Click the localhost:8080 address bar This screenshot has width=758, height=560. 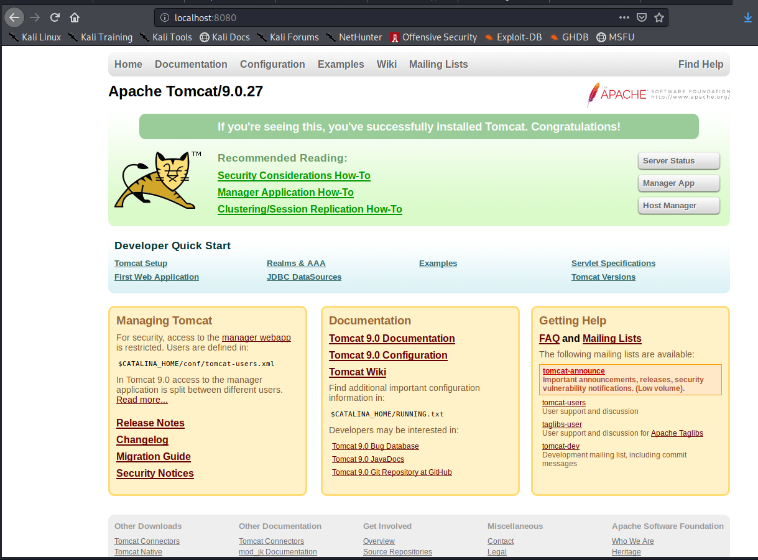pos(386,17)
